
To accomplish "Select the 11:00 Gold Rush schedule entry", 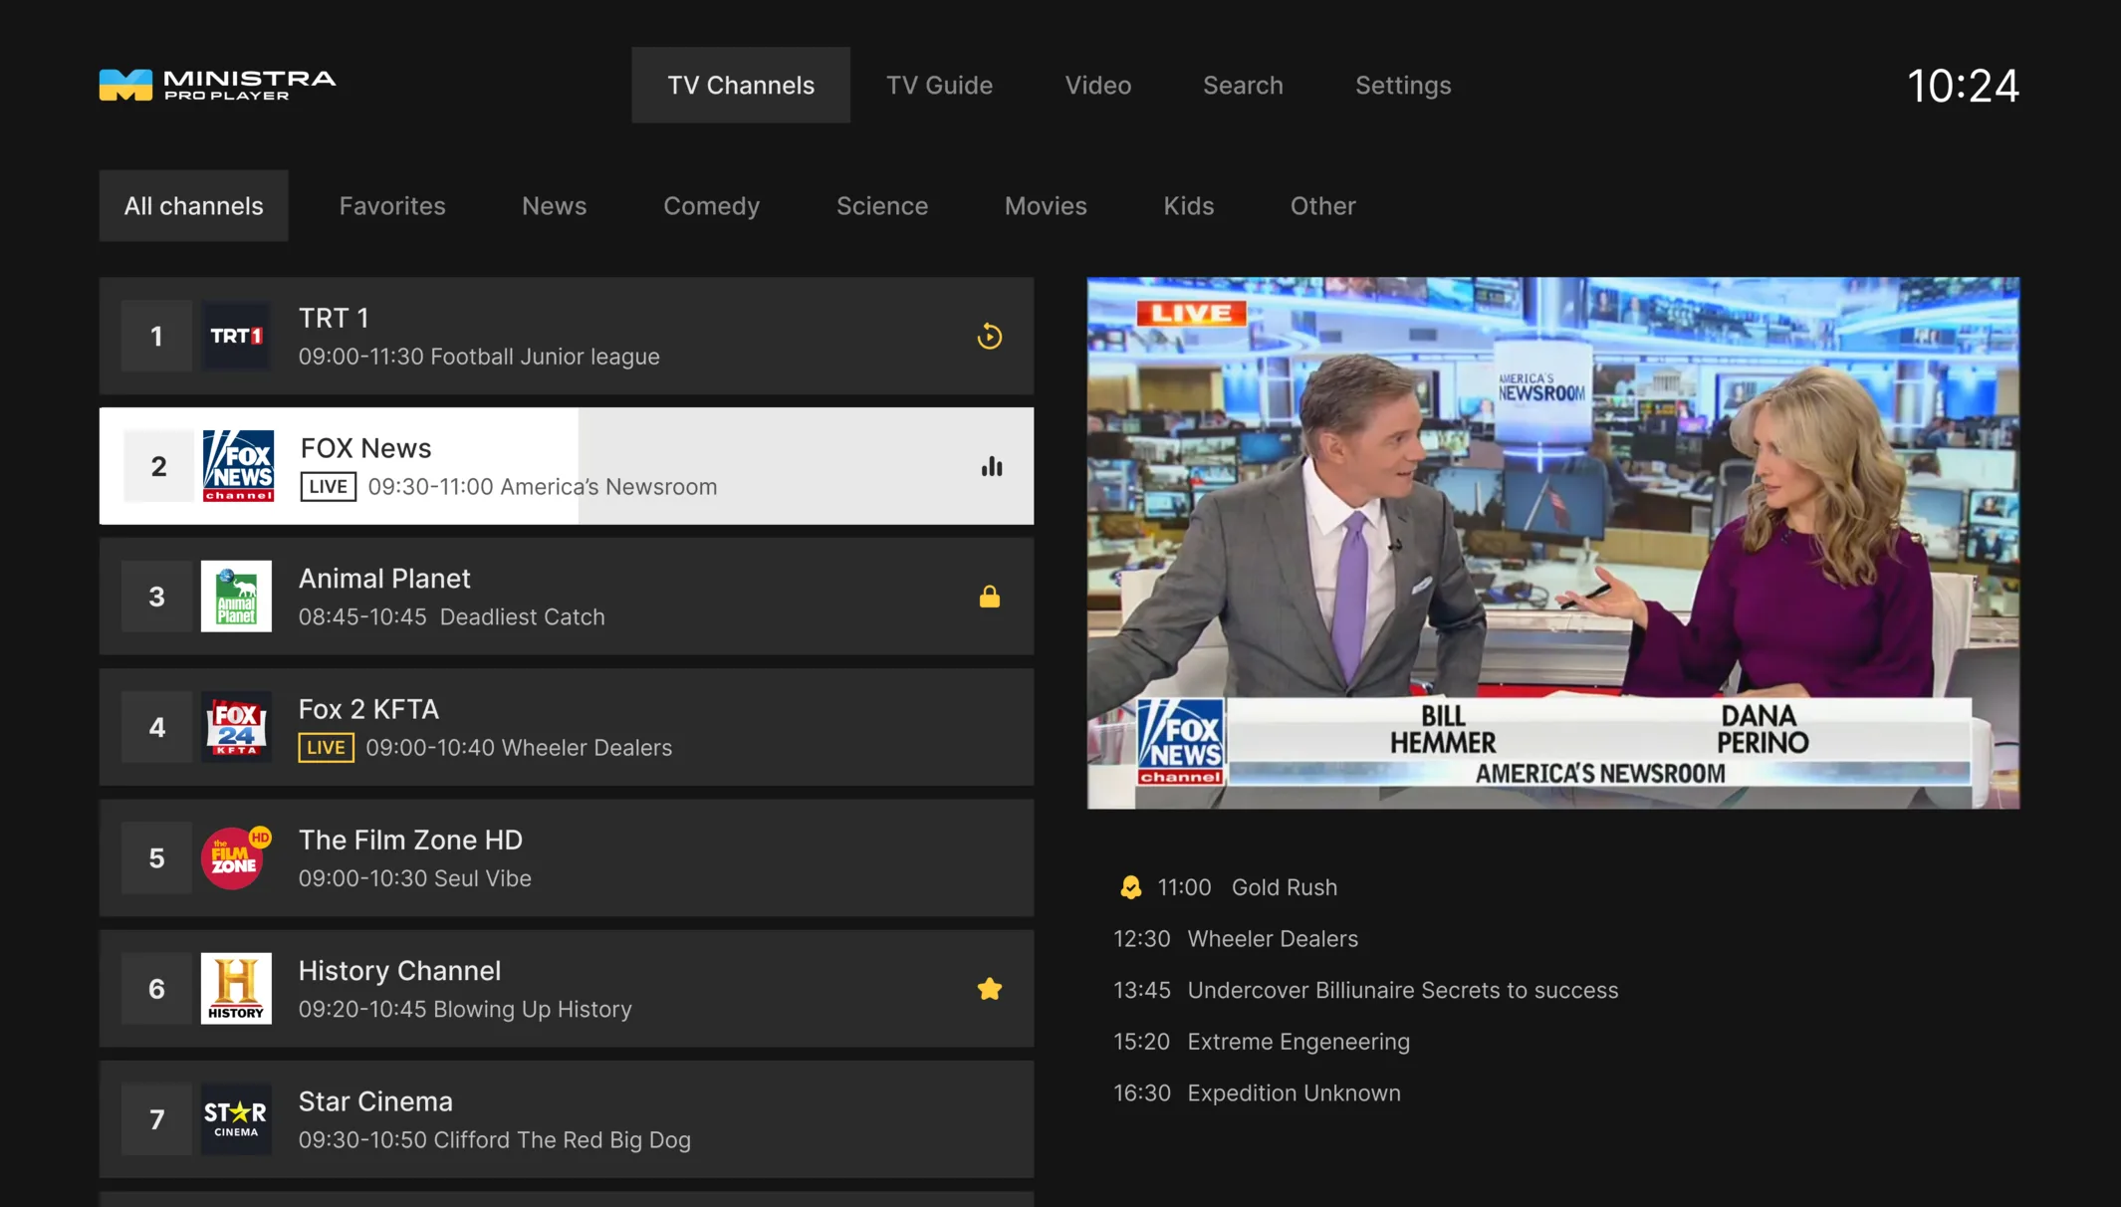I will coord(1228,887).
